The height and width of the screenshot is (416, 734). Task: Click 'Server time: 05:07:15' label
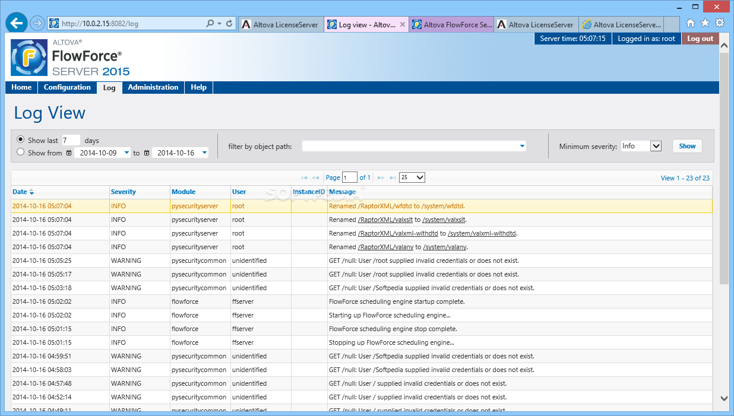[572, 39]
